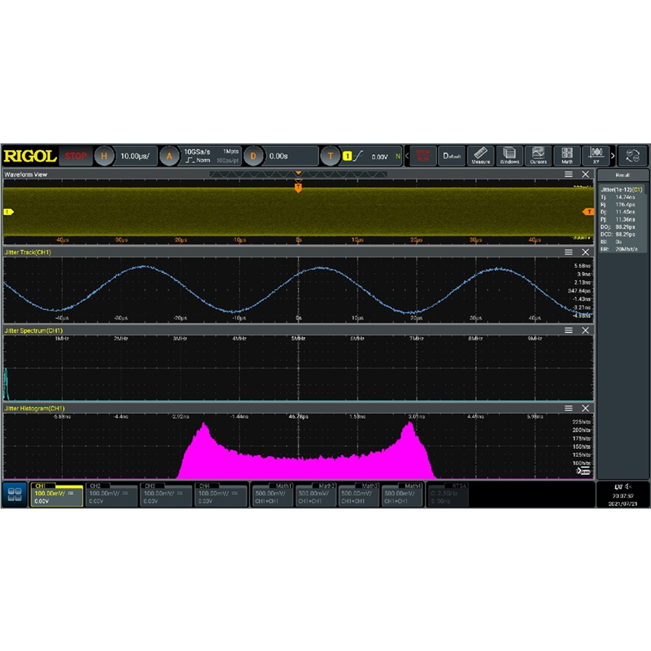The height and width of the screenshot is (651, 651).
Task: Toggle the CH2 channel
Action: point(111,494)
